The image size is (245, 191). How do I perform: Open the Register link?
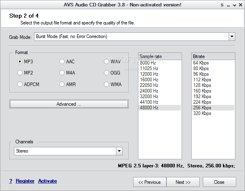[x=25, y=181]
